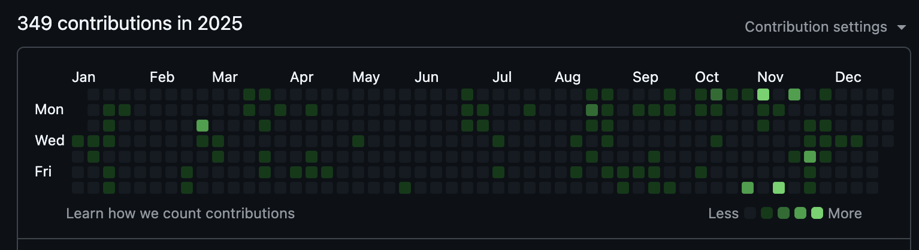Open 'Learn how we count contributions' link

(180, 214)
